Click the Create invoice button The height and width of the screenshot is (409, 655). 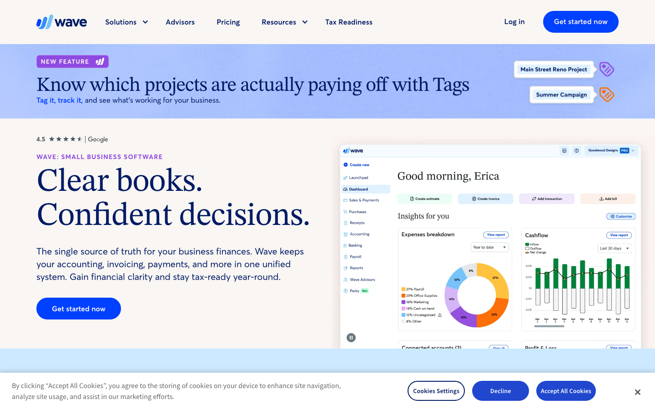point(485,199)
